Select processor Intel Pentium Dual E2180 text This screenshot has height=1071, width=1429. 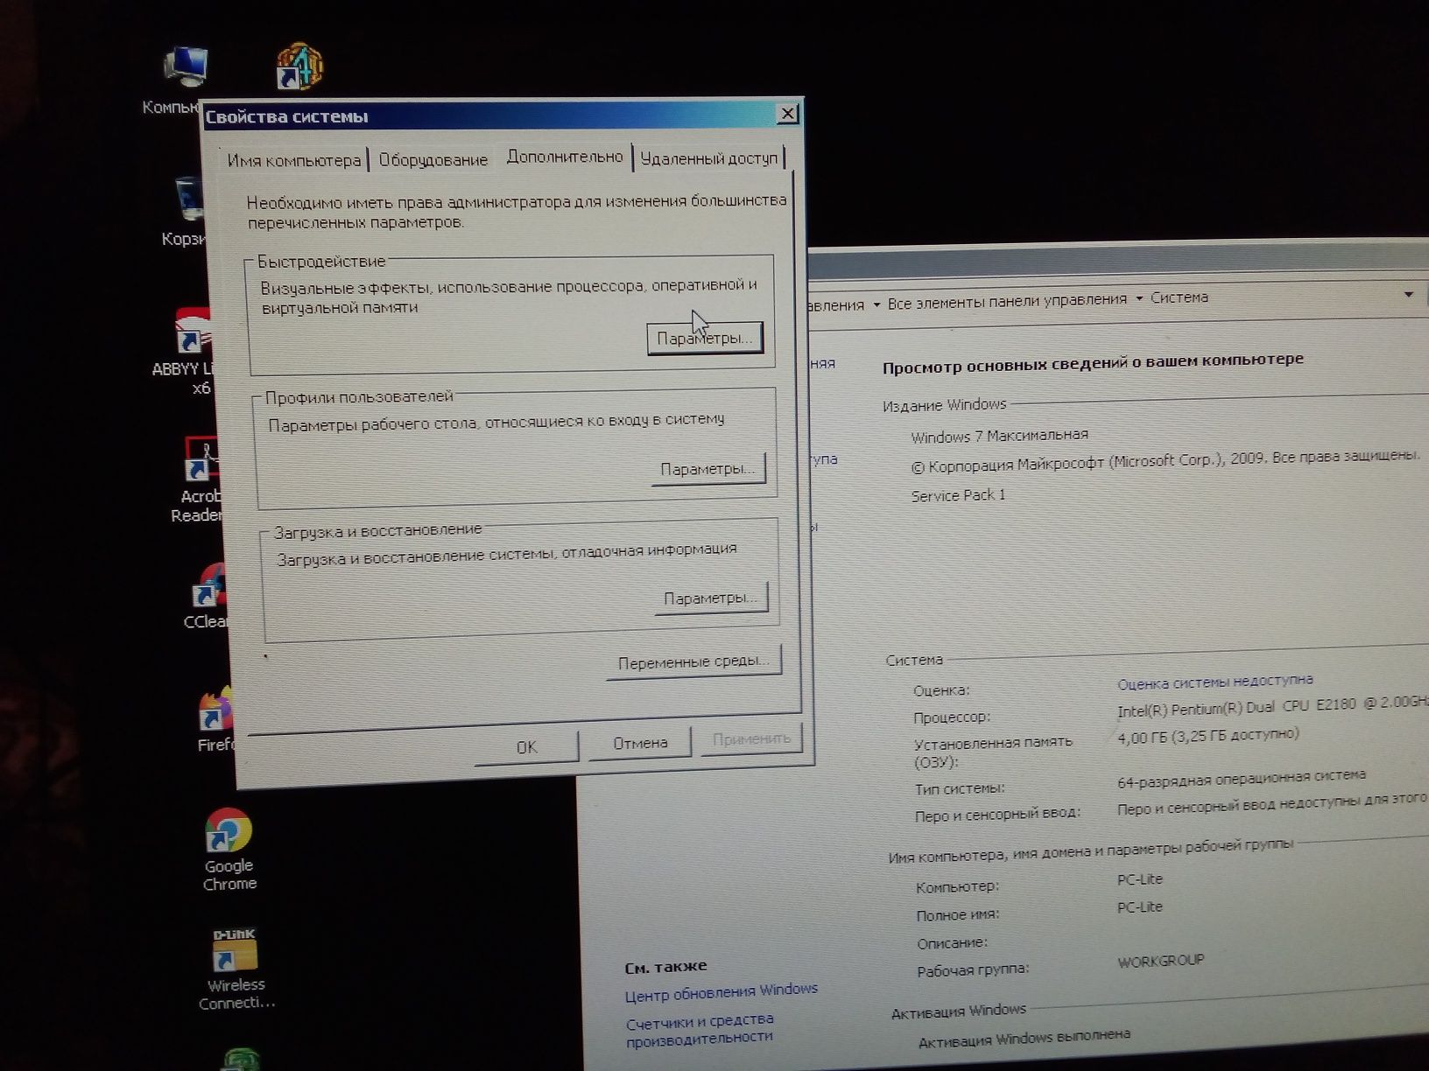tap(1272, 706)
